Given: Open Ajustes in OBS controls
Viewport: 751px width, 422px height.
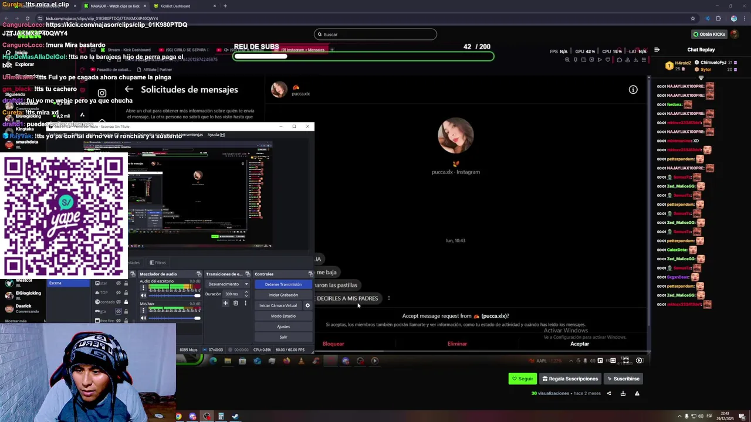Looking at the screenshot, I should coord(283,326).
